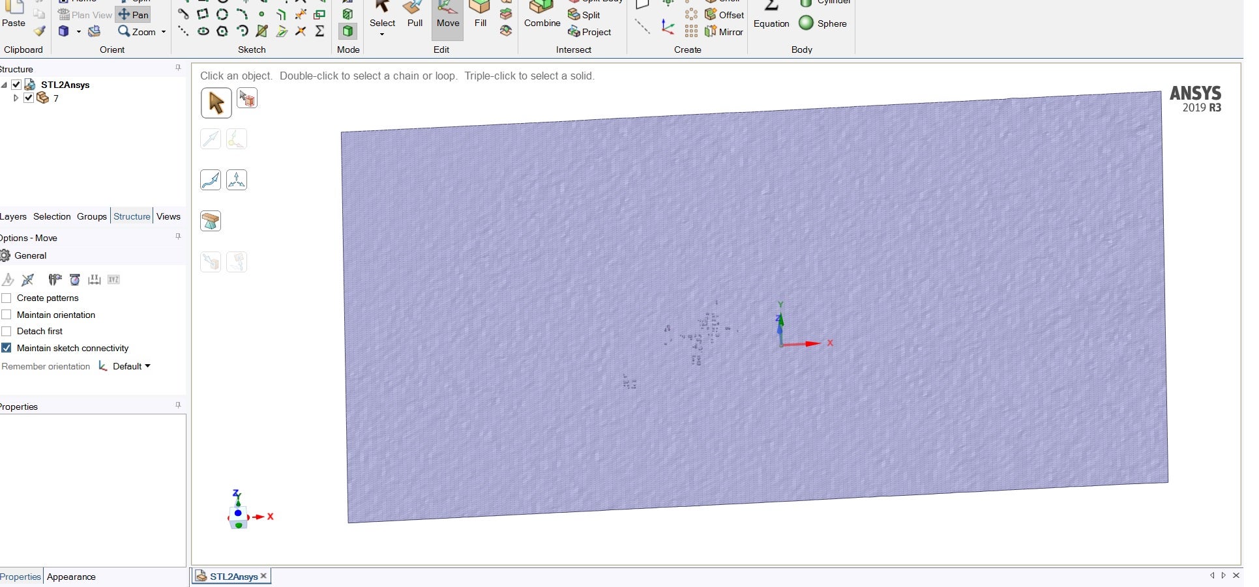Click the Paste button
1259x587 pixels.
(14, 16)
